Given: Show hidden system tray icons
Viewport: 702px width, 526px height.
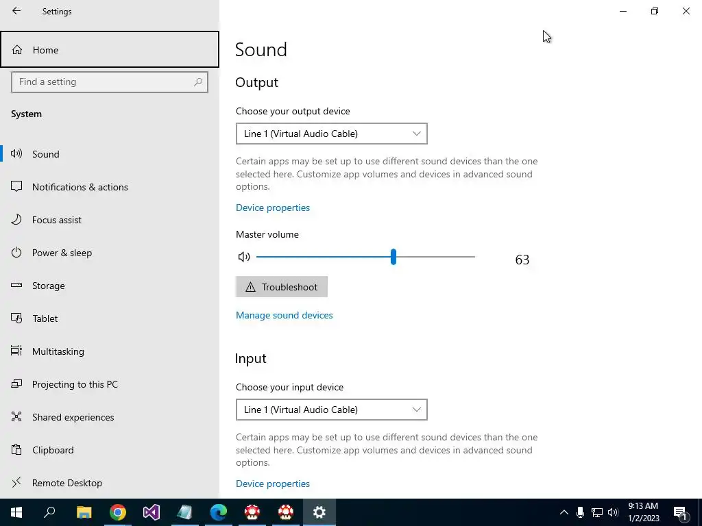Looking at the screenshot, I should [x=564, y=512].
